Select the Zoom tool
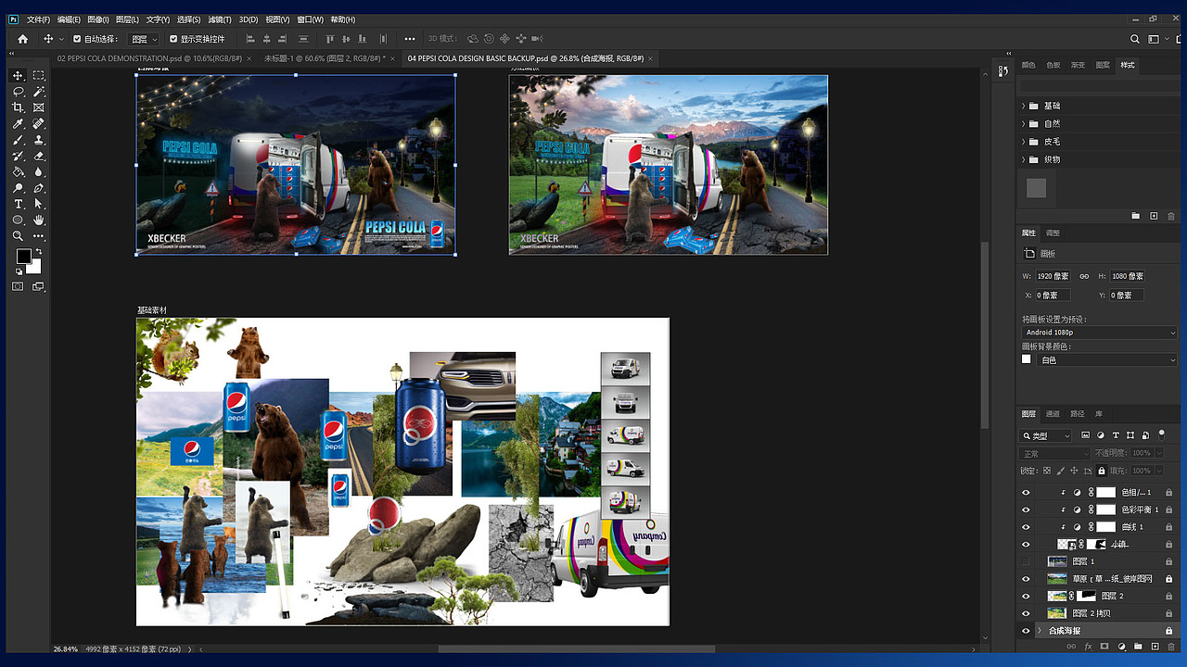Screen dimensions: 1187x667 (18, 236)
